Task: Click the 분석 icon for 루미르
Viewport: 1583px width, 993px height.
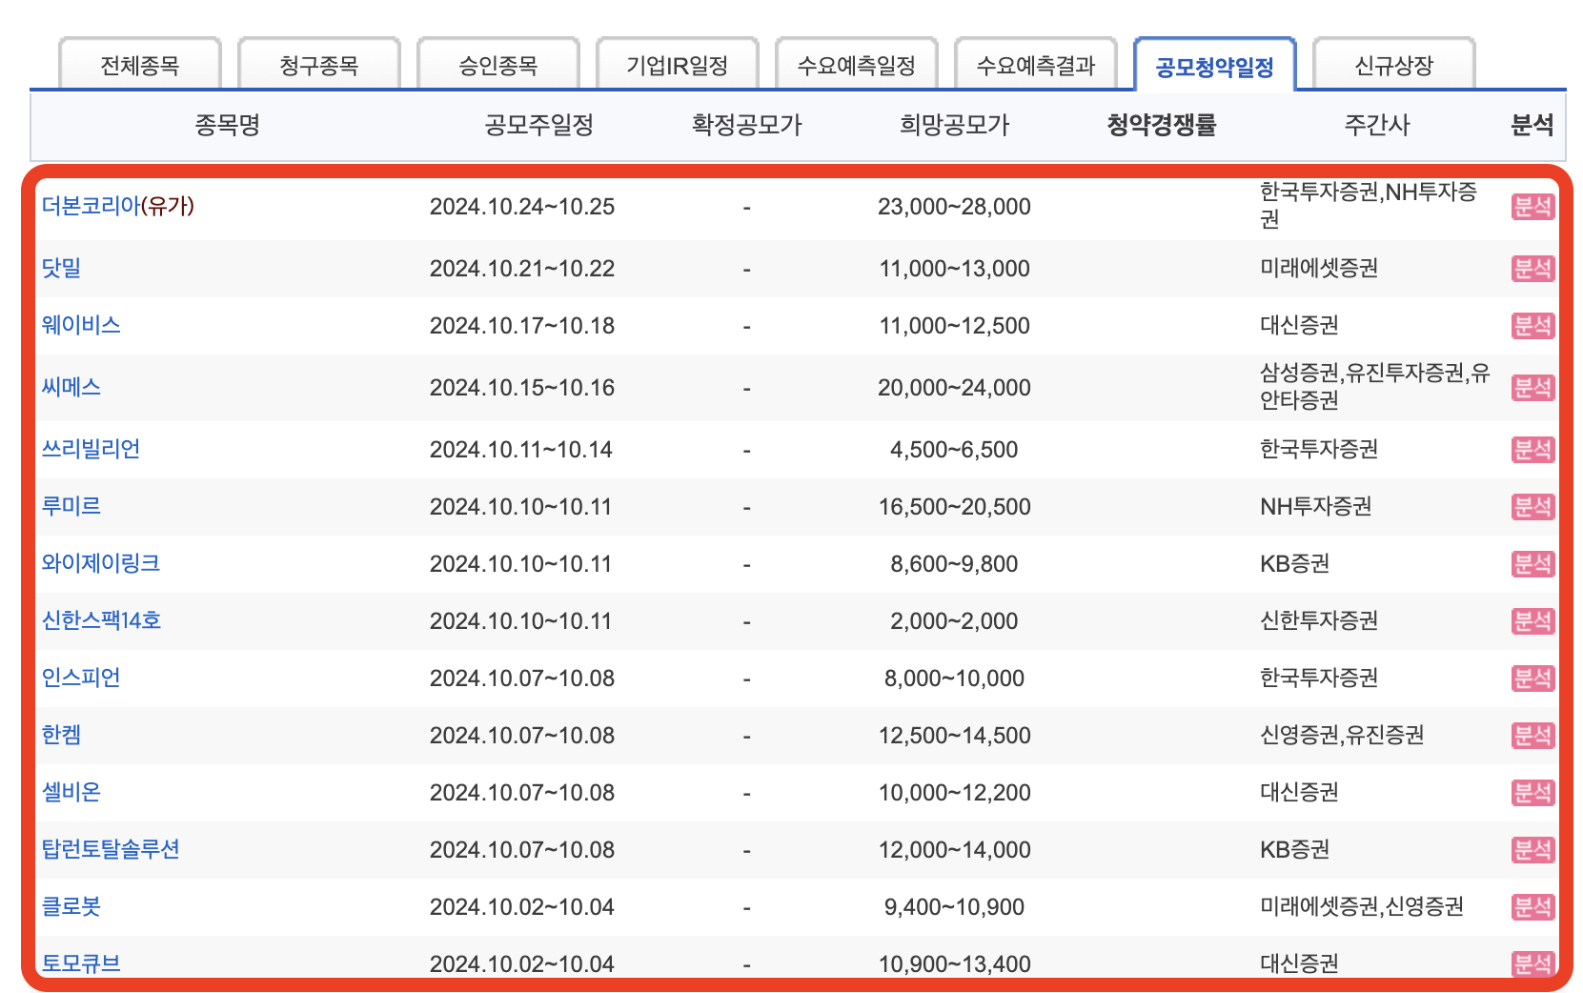Action: point(1532,507)
